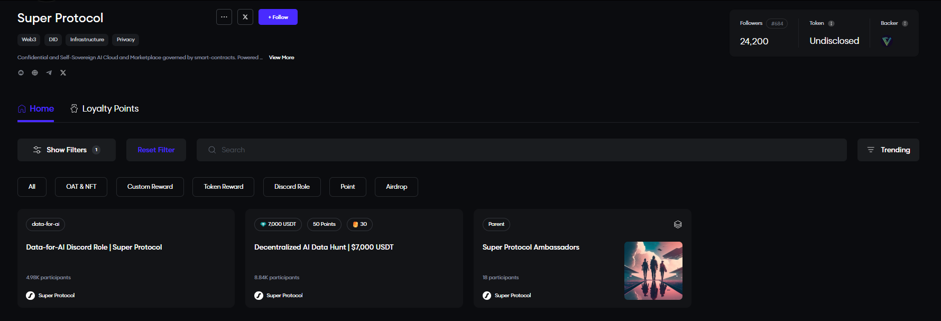
Task: Click the orange 30 reward badge
Action: pyautogui.click(x=360, y=224)
